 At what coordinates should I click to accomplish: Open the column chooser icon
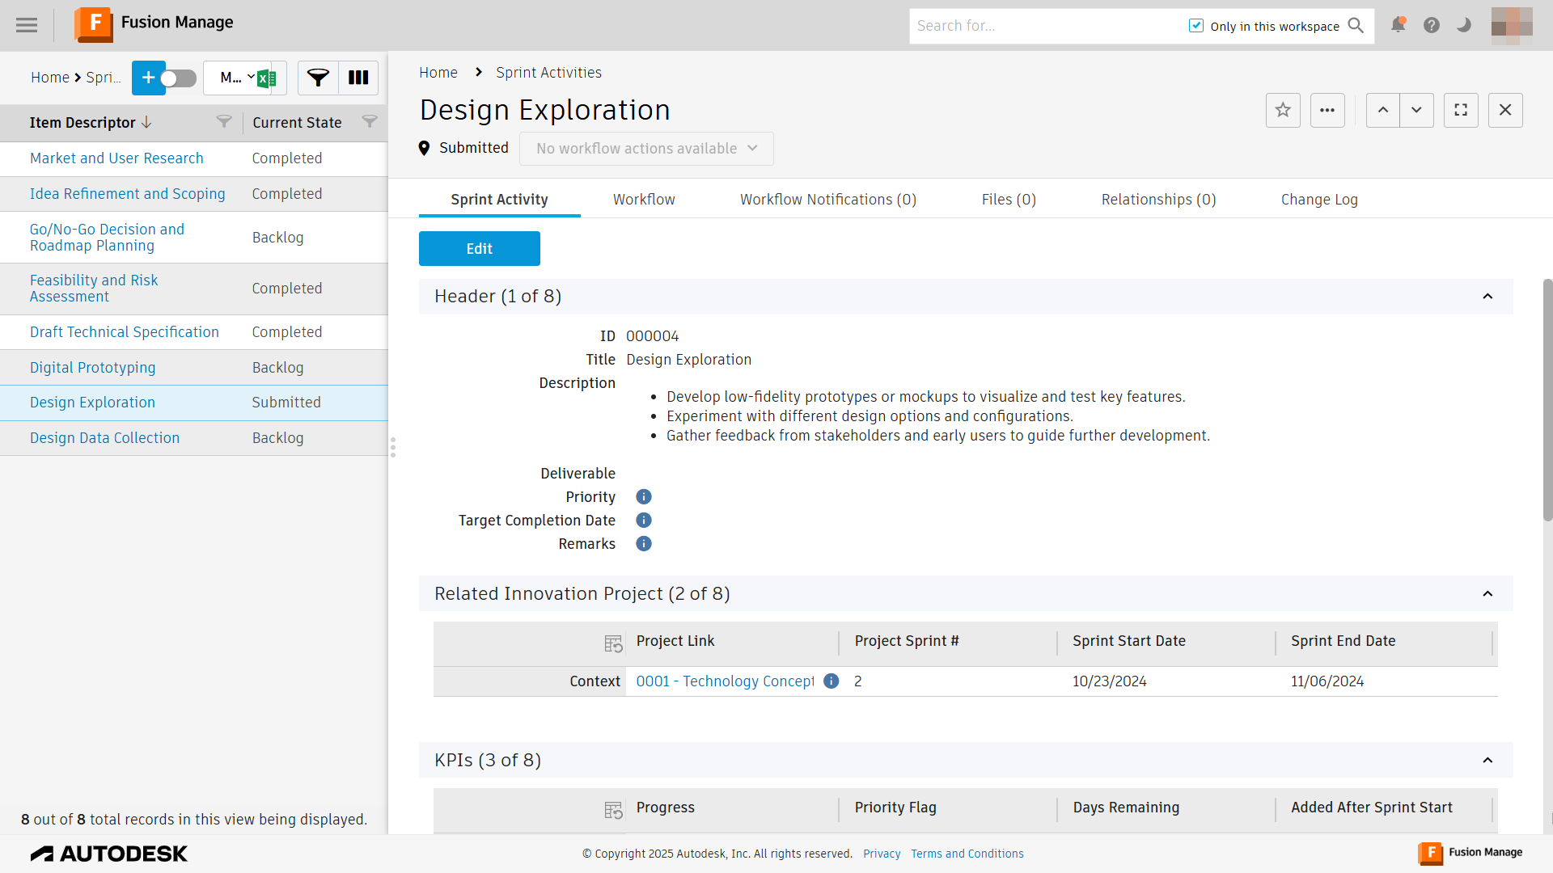[358, 78]
